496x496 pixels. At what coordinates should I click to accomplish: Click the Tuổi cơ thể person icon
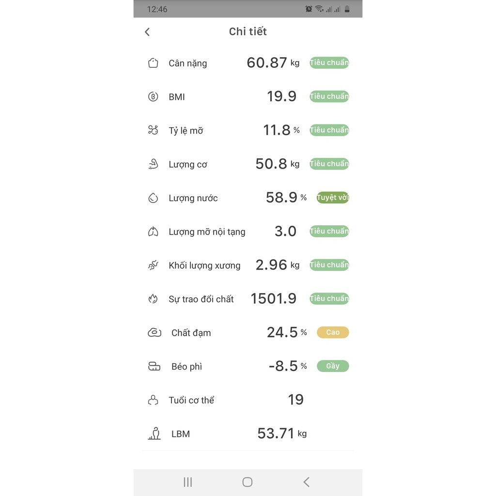click(x=153, y=400)
